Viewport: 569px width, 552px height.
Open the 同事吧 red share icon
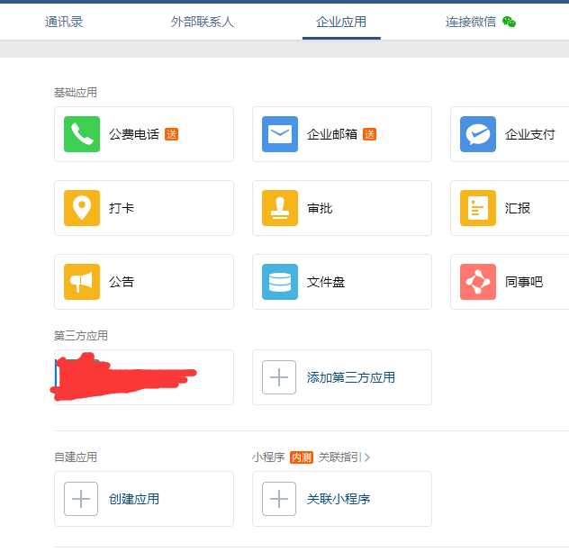[x=478, y=282]
